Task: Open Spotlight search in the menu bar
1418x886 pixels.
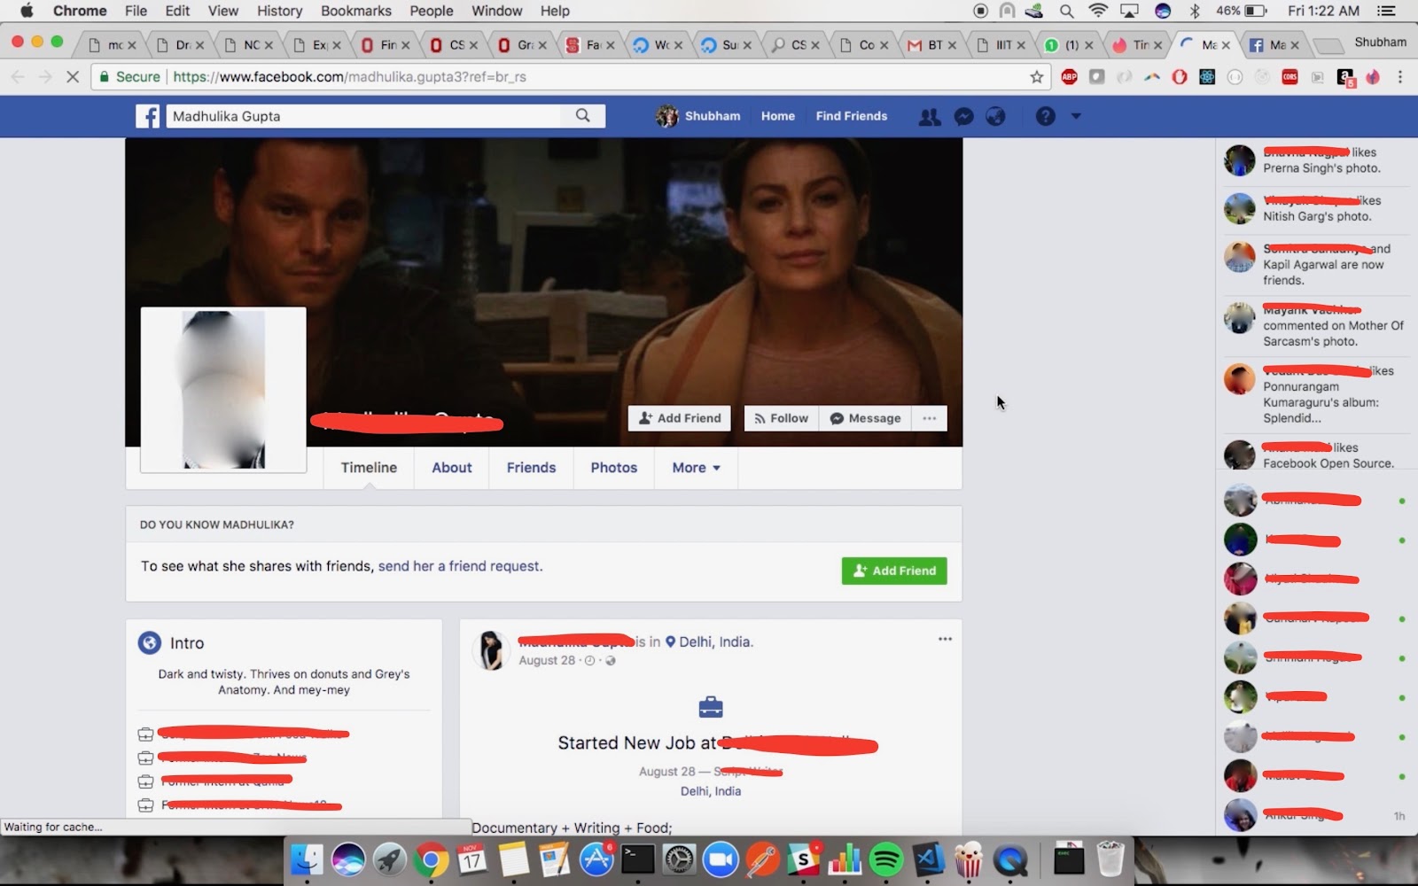Action: tap(1067, 11)
